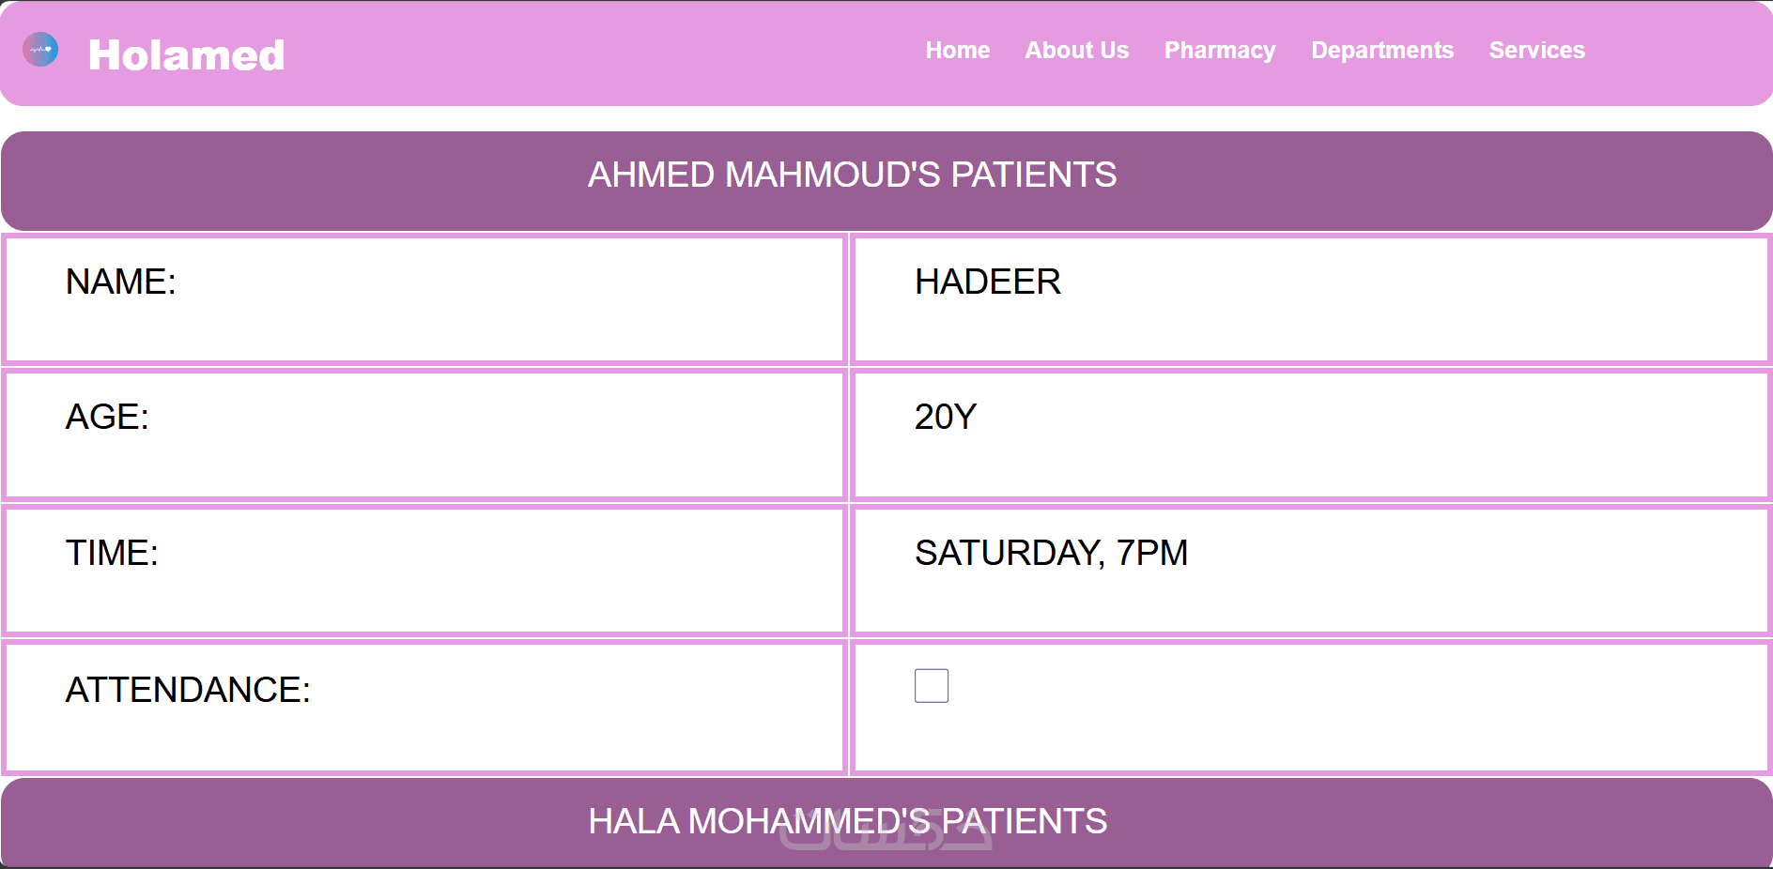Click the NAME: label cell
Image resolution: width=1773 pixels, height=869 pixels.
(121, 282)
